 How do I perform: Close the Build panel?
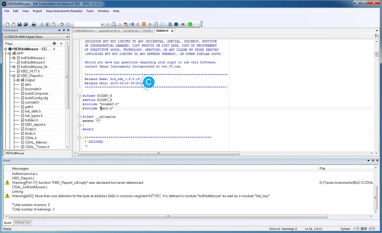[x=377, y=161]
